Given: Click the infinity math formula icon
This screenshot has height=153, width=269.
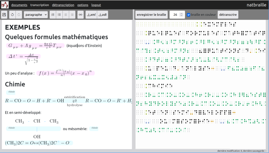Looking at the screenshot, I should coord(81,15).
